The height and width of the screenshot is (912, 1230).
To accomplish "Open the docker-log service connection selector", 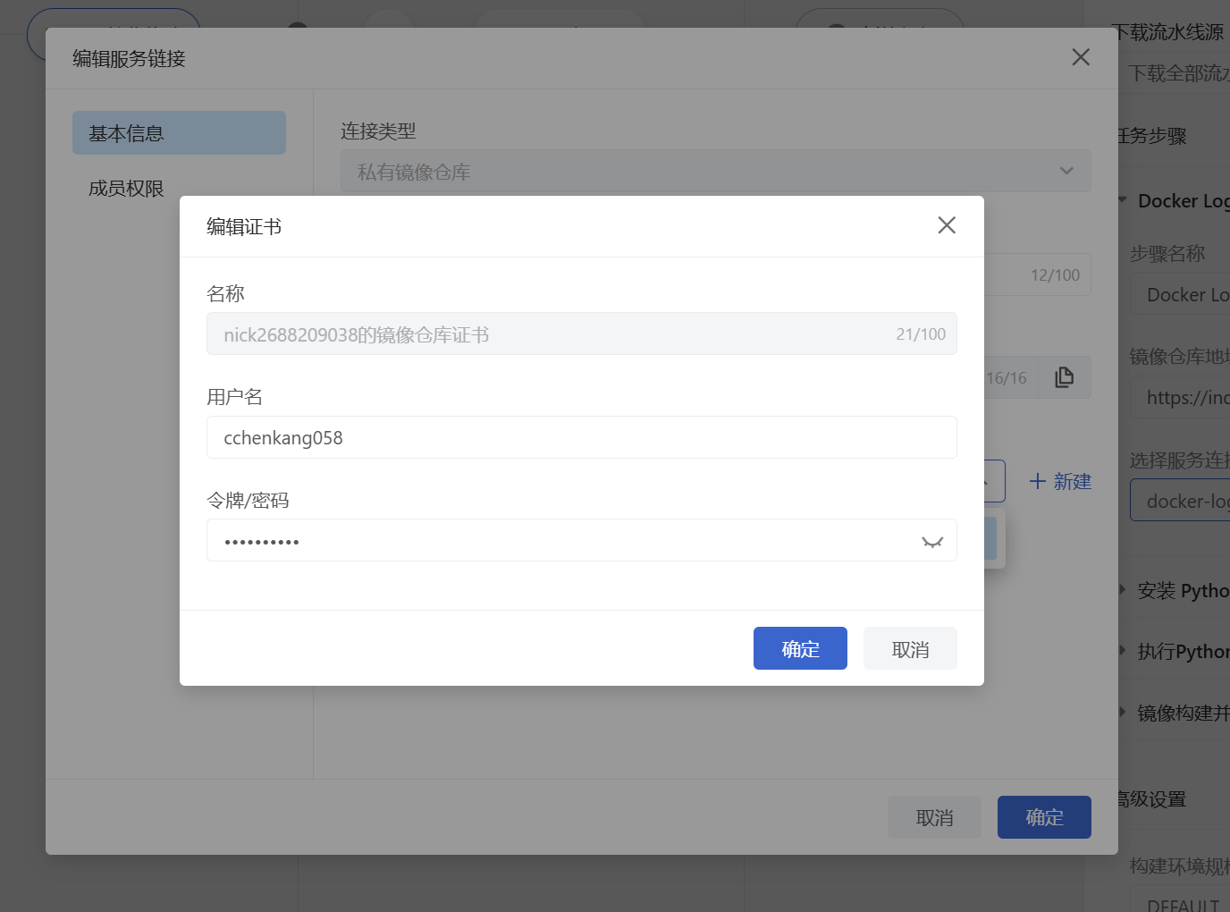I will [1180, 501].
